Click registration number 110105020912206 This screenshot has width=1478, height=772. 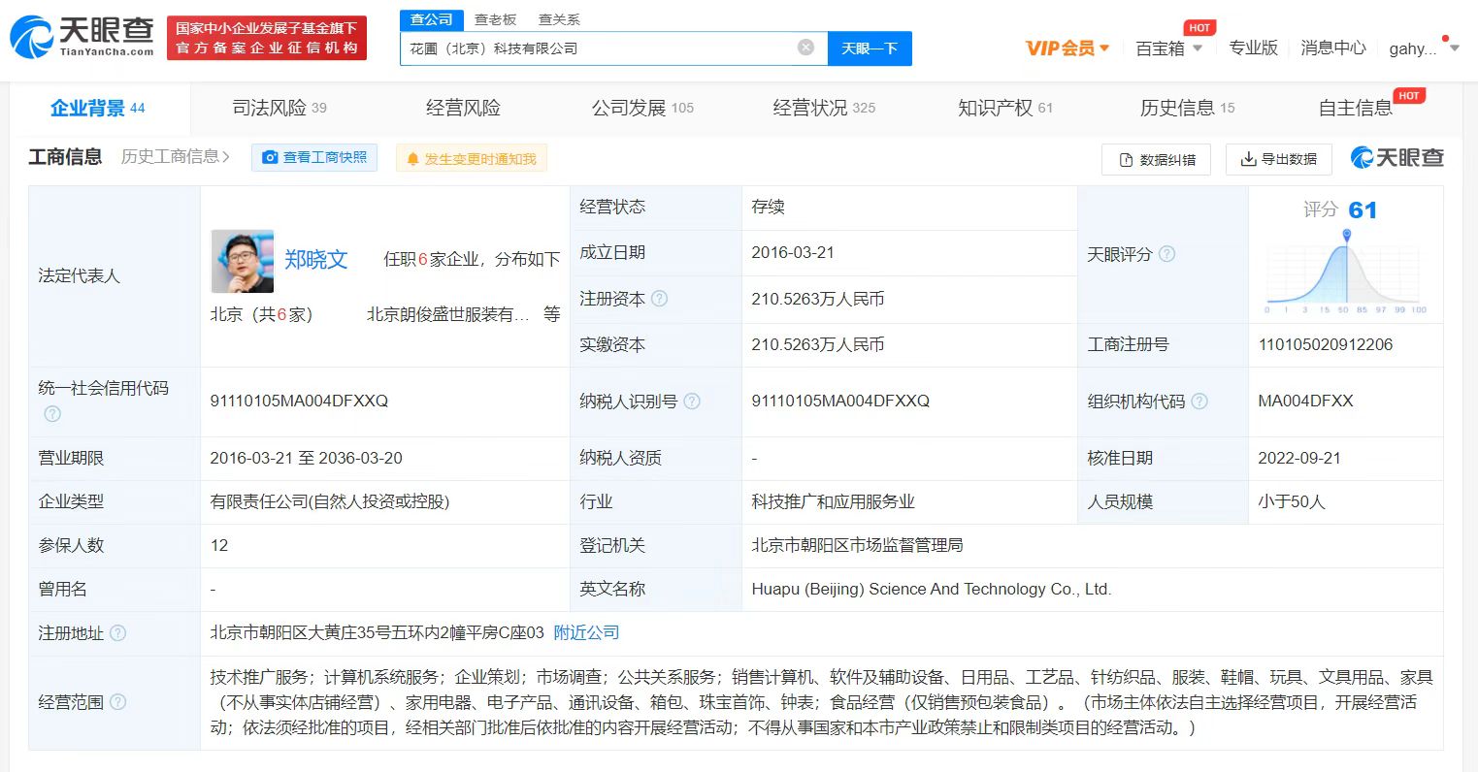click(1325, 344)
